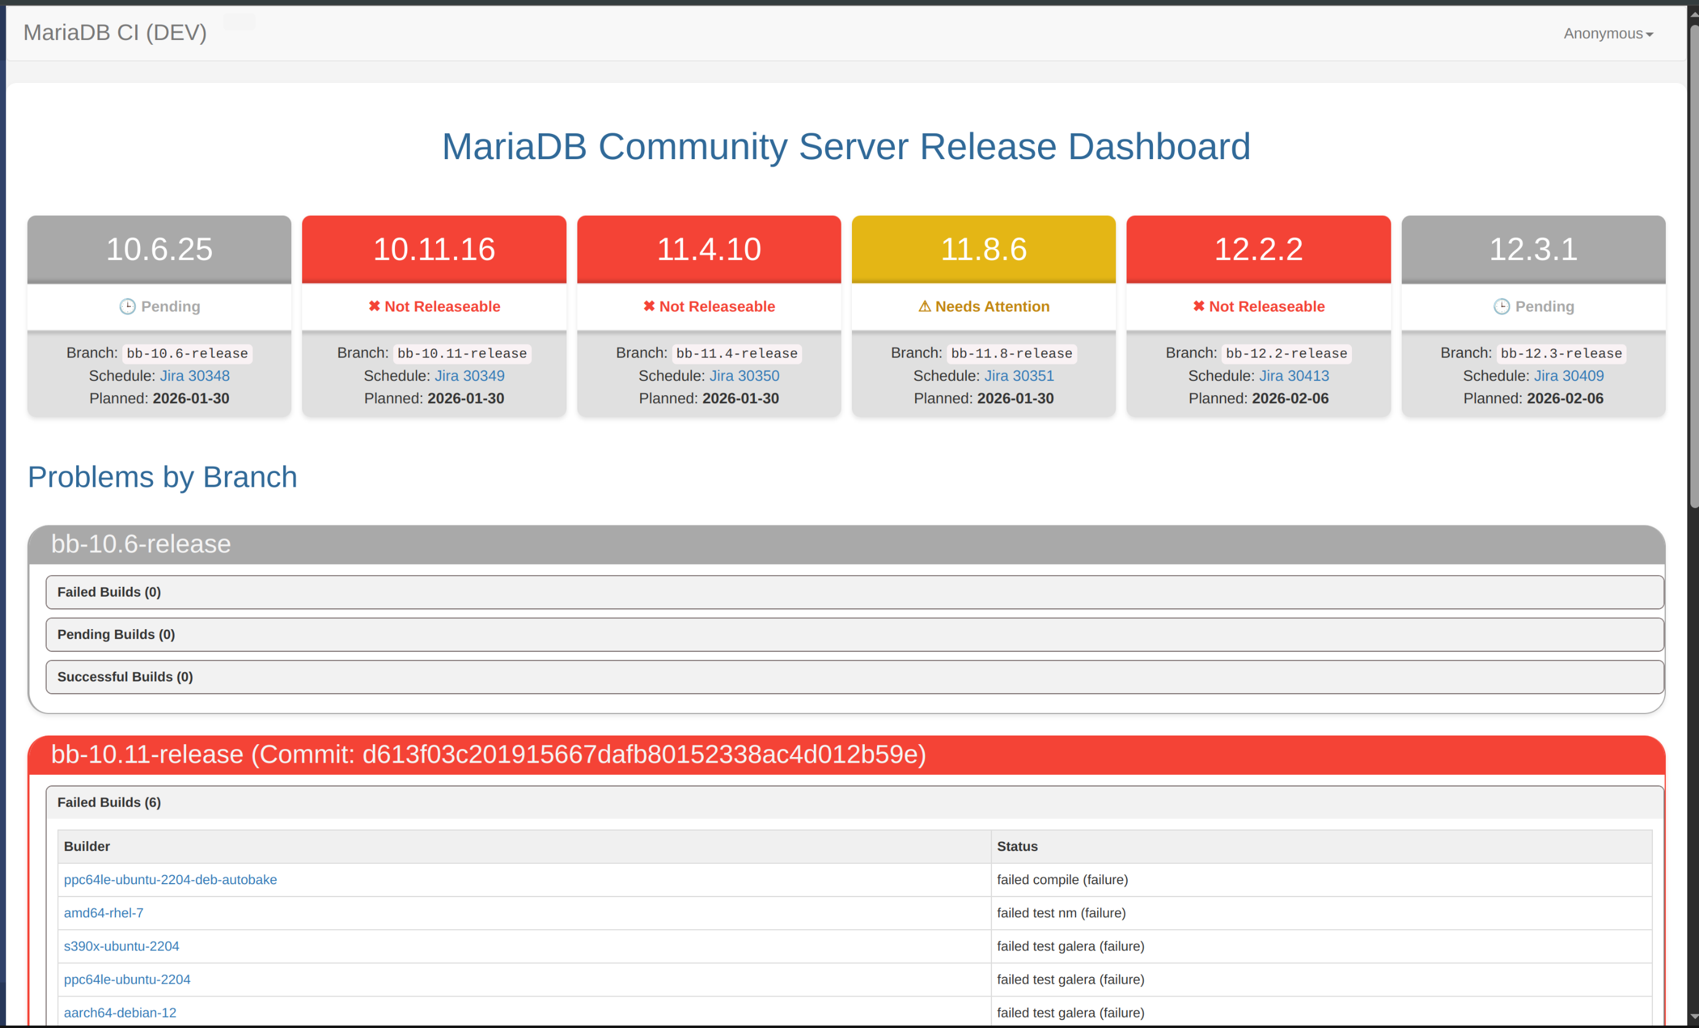This screenshot has width=1699, height=1028.
Task: Click the red 12.2.2 release header
Action: point(1258,249)
